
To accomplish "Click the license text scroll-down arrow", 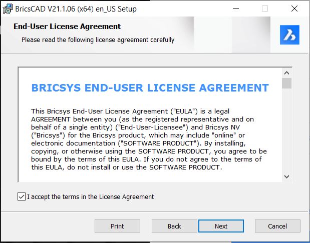I will (286, 176).
